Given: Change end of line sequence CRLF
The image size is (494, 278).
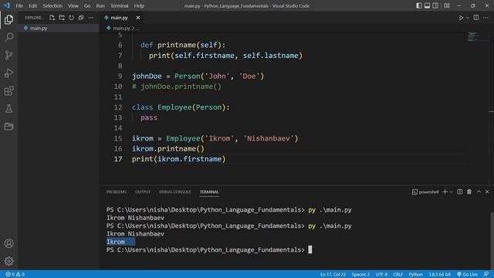Looking at the screenshot, I should (x=398, y=274).
